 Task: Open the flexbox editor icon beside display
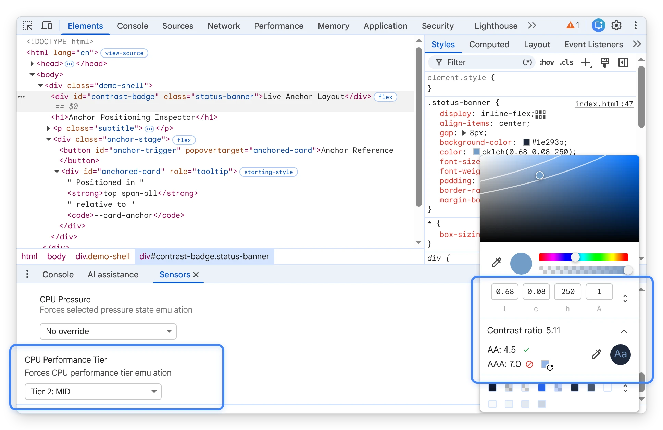click(x=540, y=115)
